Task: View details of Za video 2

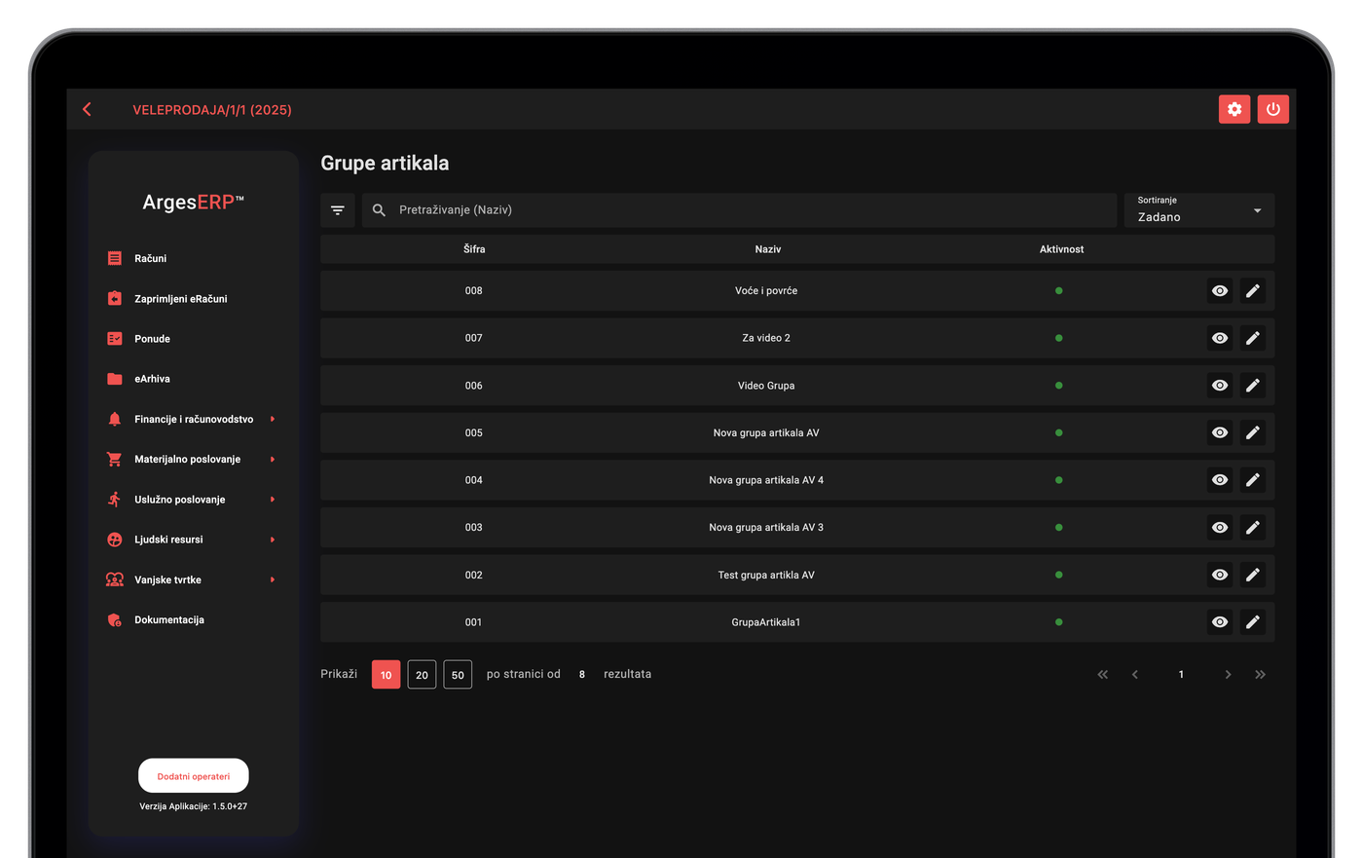Action: click(x=1220, y=338)
